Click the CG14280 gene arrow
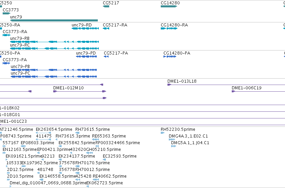 tap(169, 6)
